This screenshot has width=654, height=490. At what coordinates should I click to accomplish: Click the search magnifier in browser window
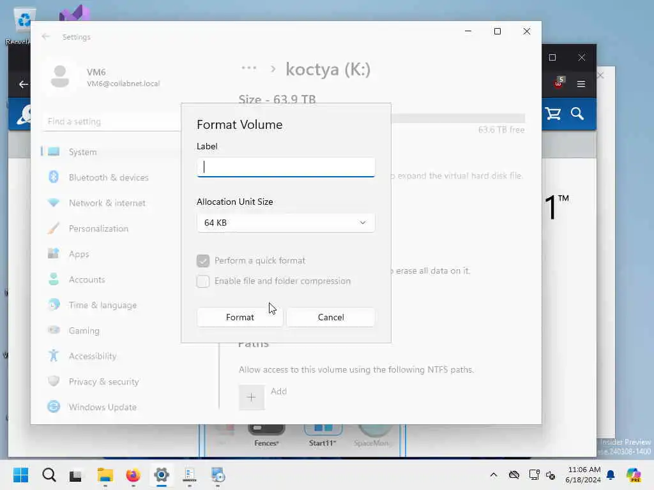(x=577, y=114)
